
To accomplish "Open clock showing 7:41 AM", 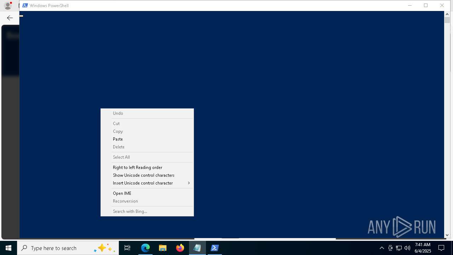I will (x=423, y=248).
